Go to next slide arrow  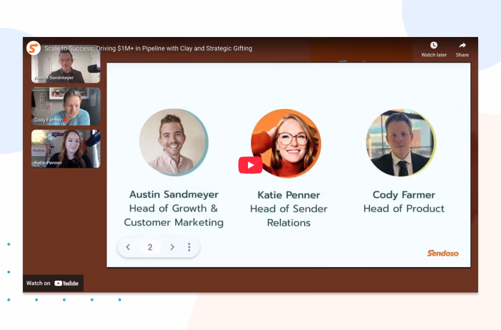tap(172, 247)
